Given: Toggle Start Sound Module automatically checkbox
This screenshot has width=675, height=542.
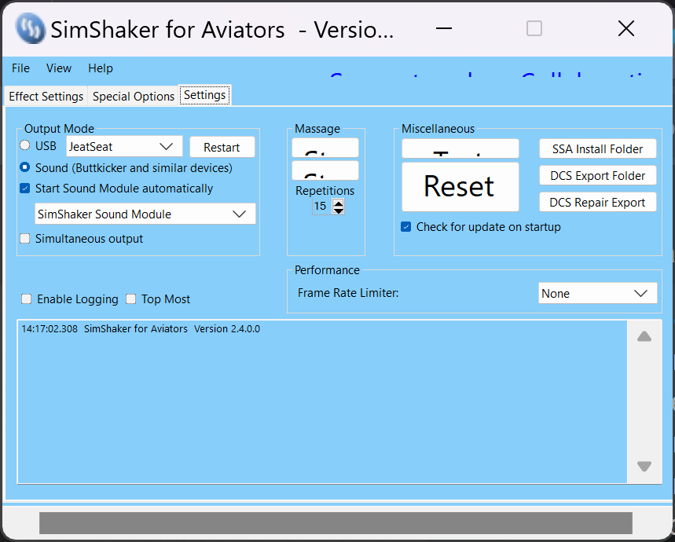Looking at the screenshot, I should click(x=25, y=188).
